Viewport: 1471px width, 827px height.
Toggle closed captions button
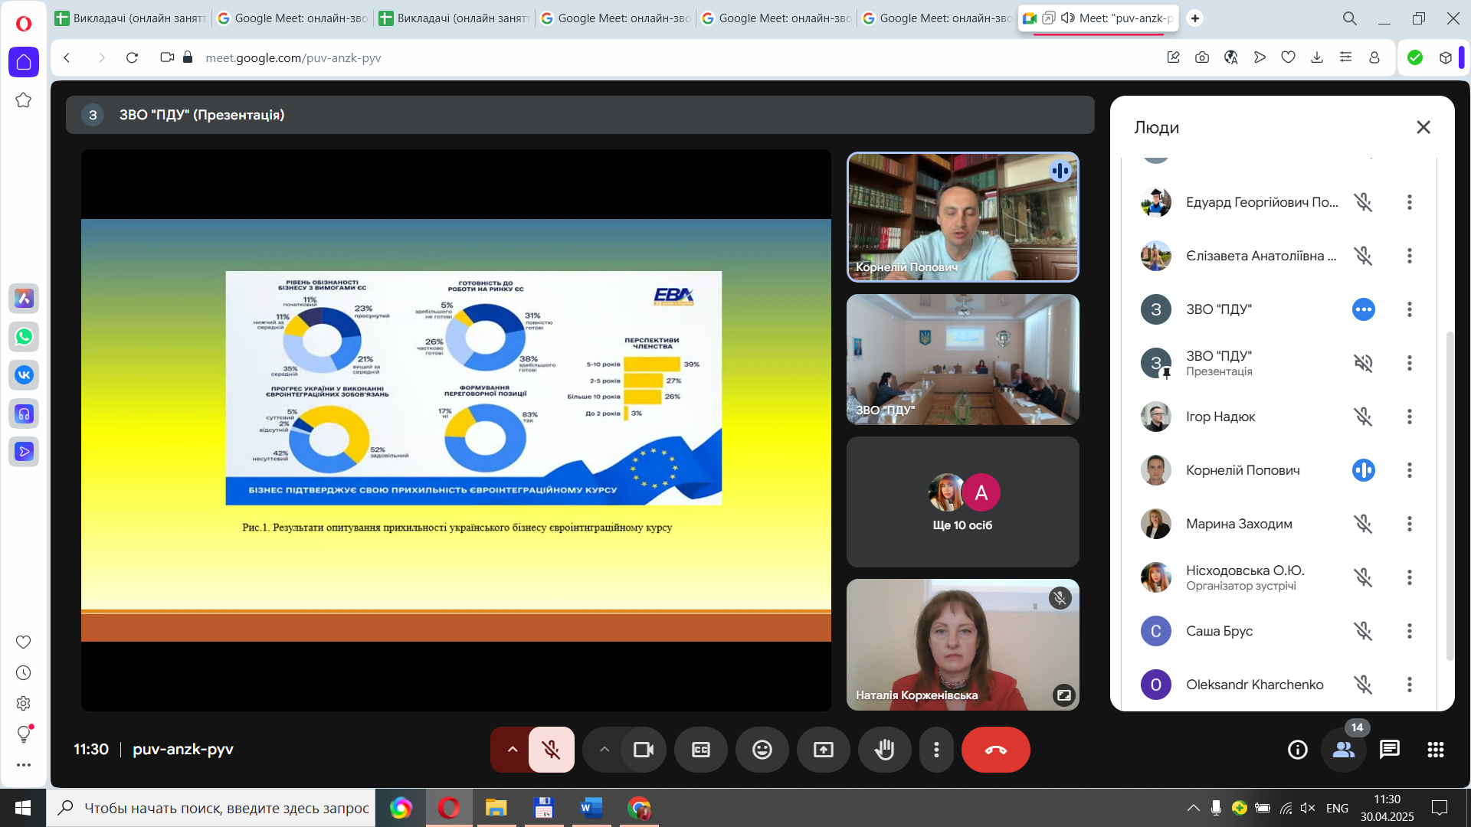tap(700, 750)
